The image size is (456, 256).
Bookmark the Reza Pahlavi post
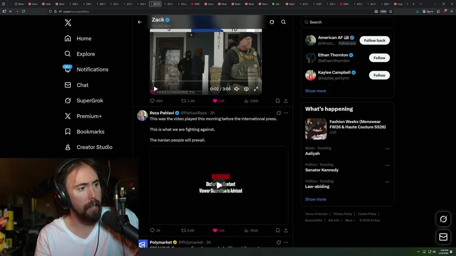pos(278,230)
